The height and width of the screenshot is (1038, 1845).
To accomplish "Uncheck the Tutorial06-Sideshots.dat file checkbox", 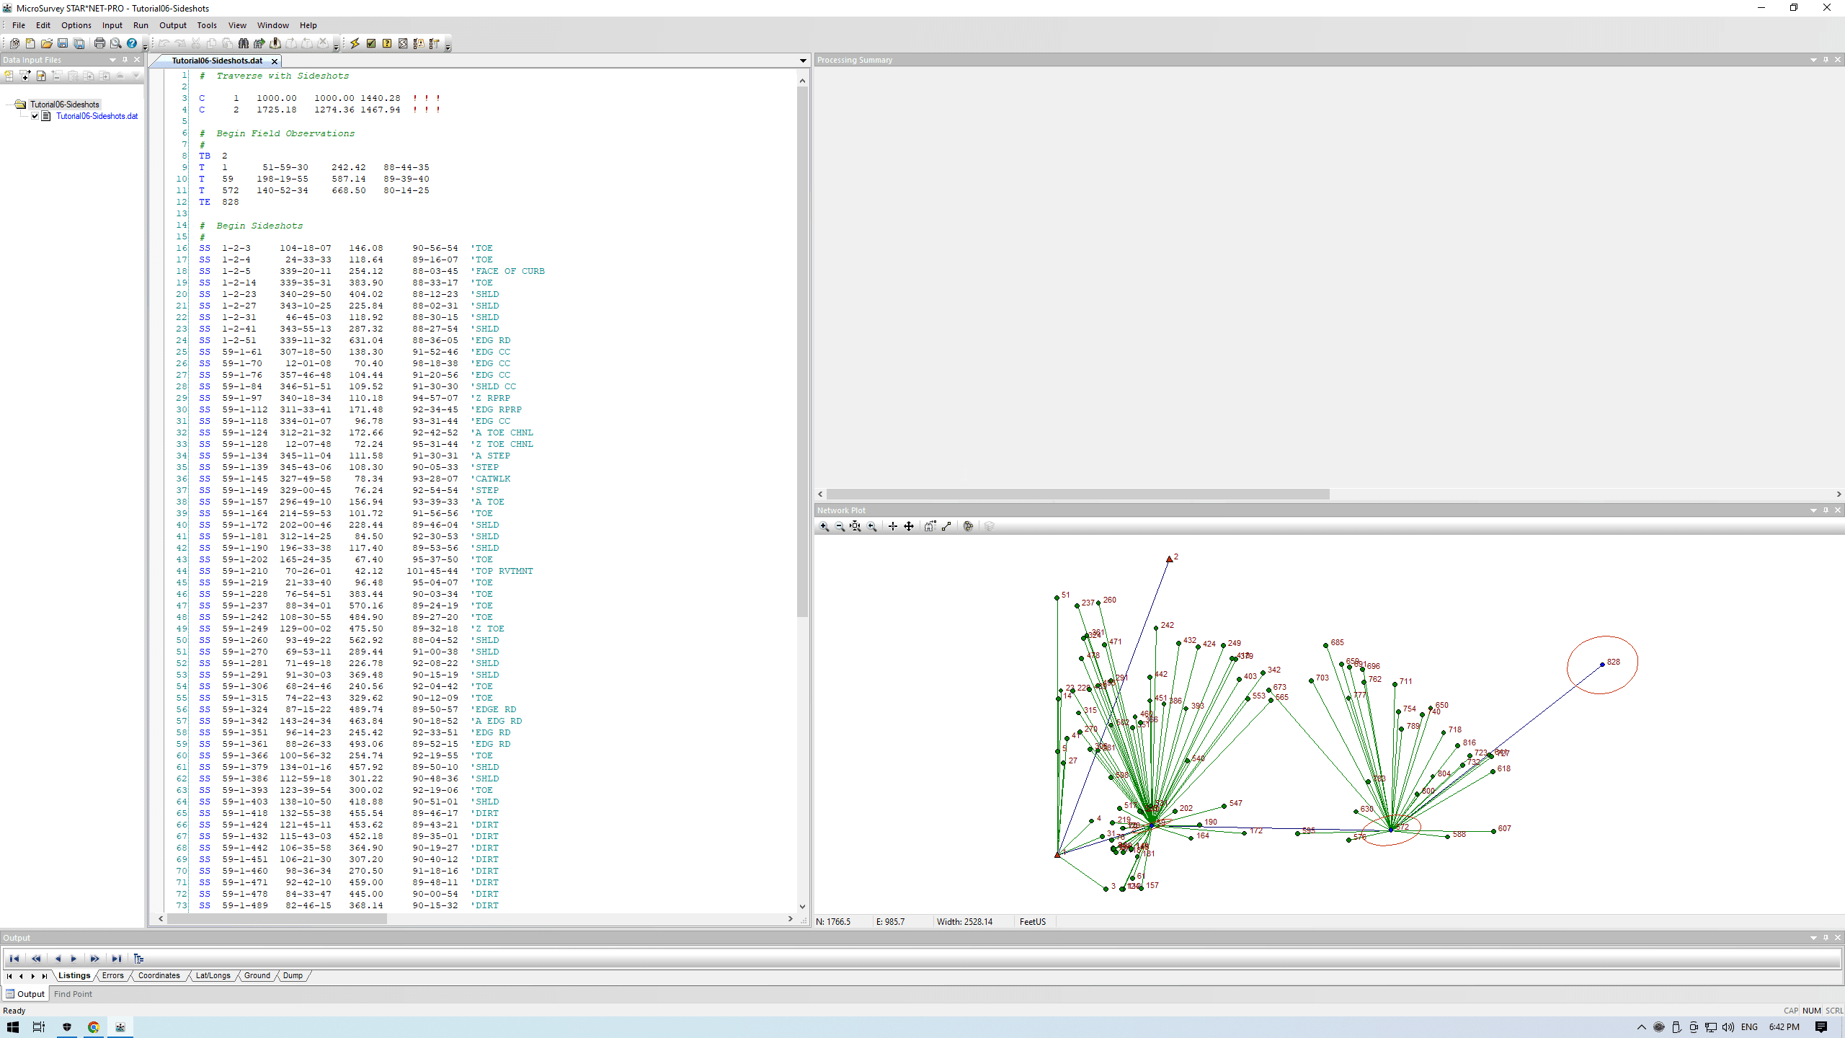I will click(35, 116).
